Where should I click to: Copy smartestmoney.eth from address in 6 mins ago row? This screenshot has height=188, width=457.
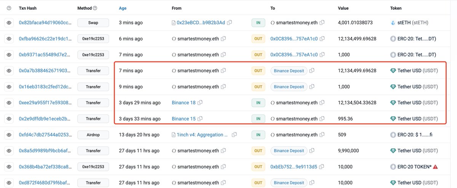224,39
